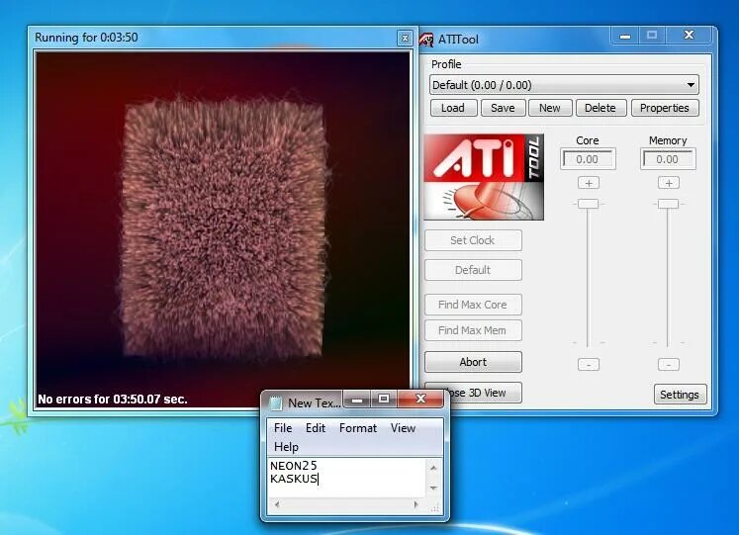The width and height of the screenshot is (739, 535).
Task: Close the 3D view window
Action: (x=405, y=39)
